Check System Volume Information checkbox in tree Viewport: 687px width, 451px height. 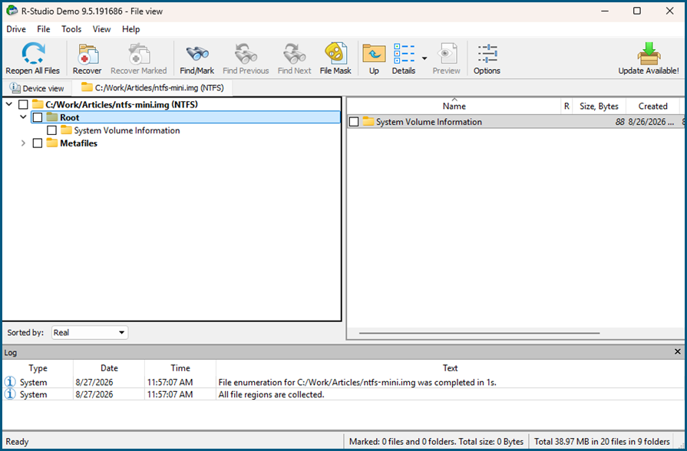tap(51, 130)
